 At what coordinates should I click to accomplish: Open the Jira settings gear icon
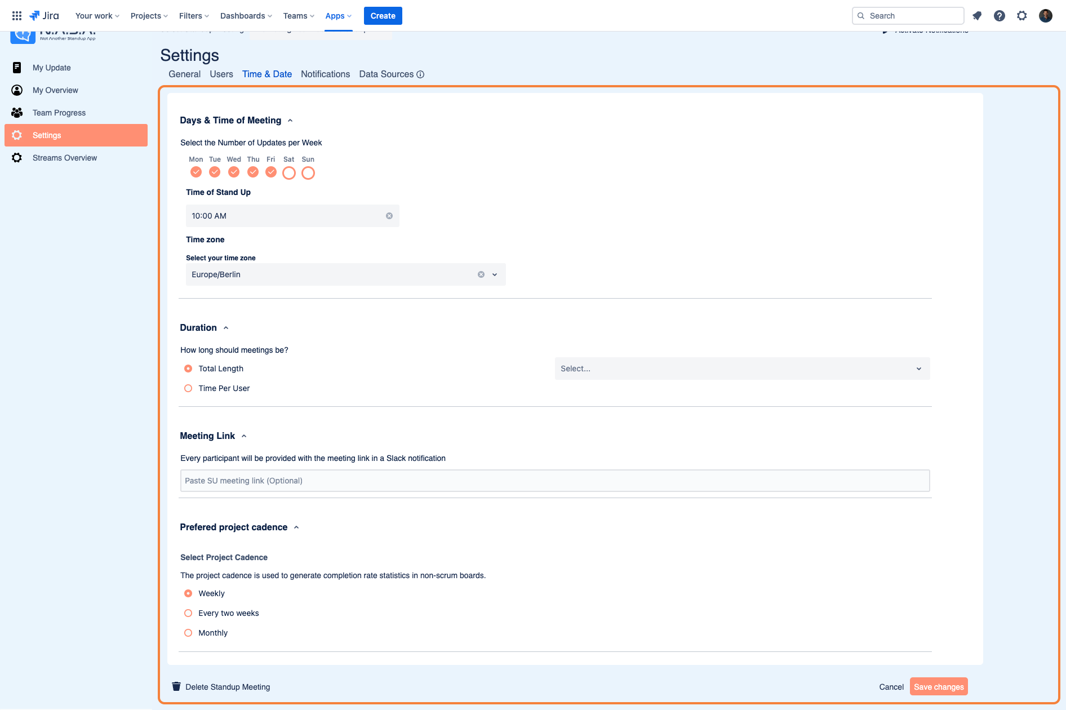(x=1022, y=16)
